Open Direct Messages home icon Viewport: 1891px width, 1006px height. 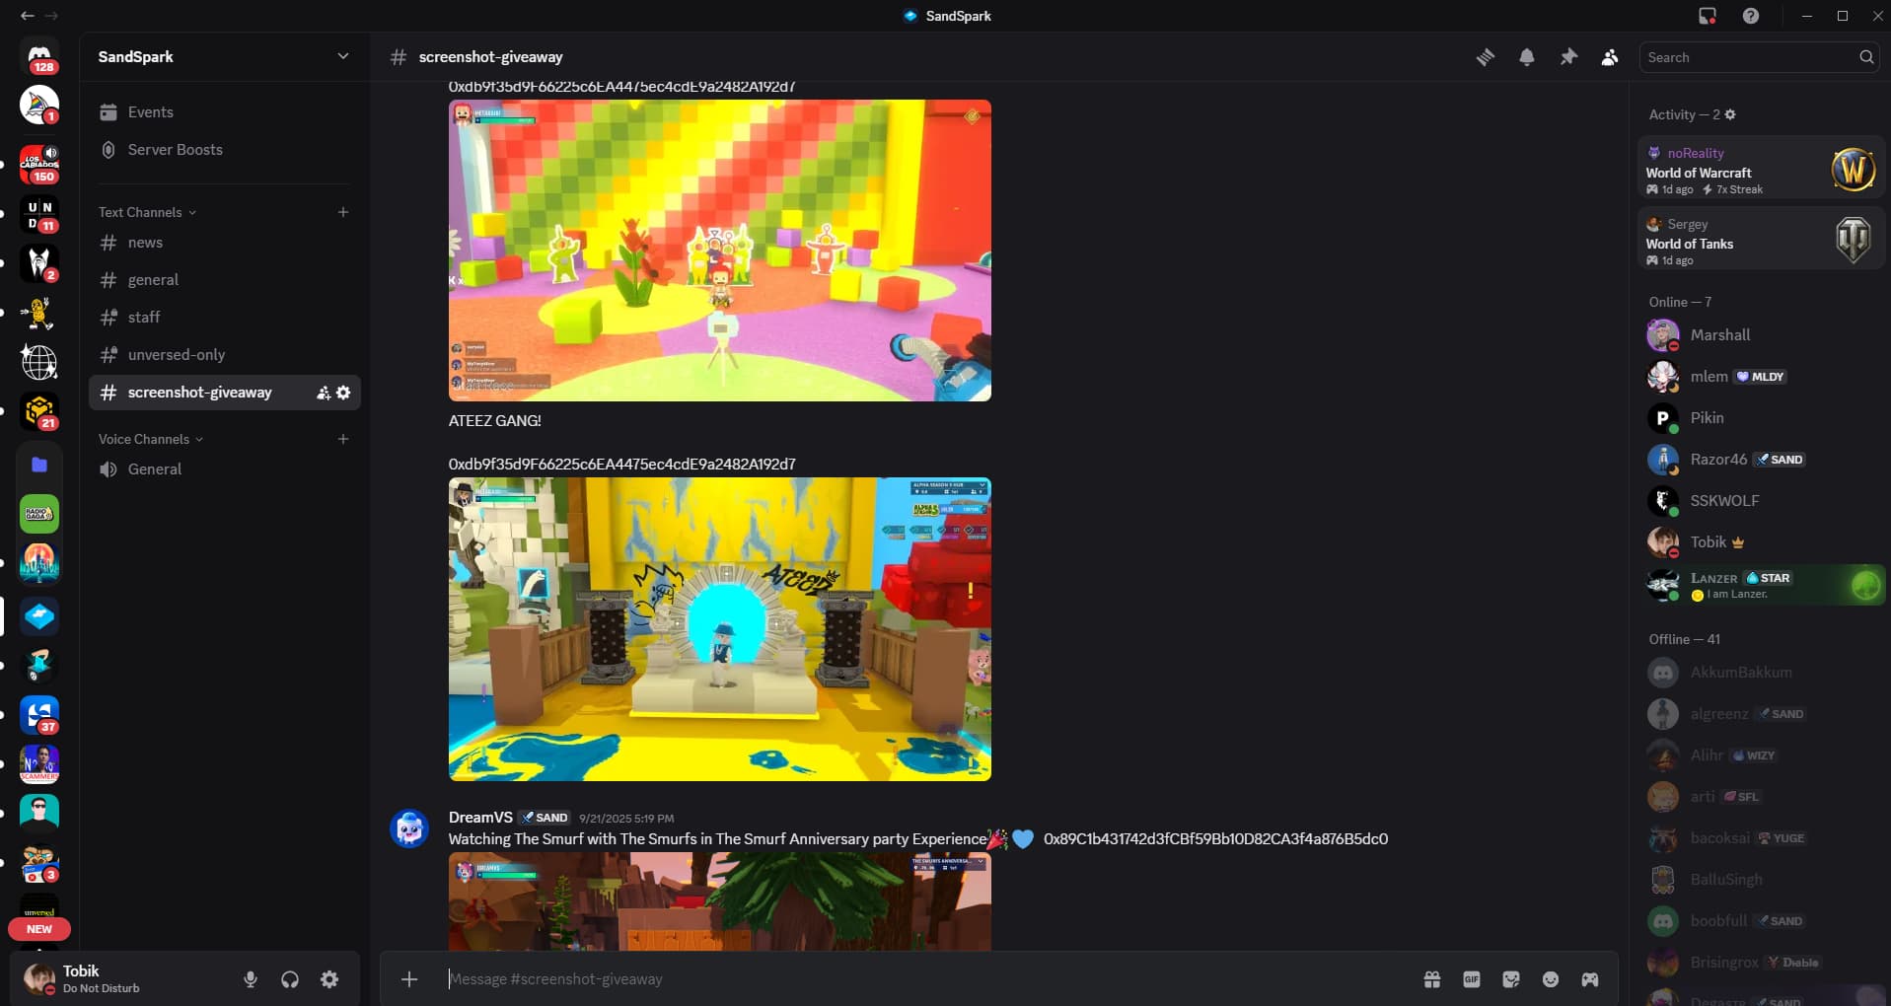(x=39, y=56)
